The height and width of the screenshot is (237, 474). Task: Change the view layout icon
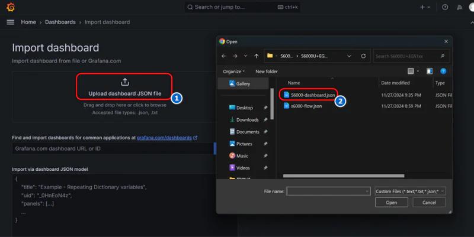click(x=411, y=71)
